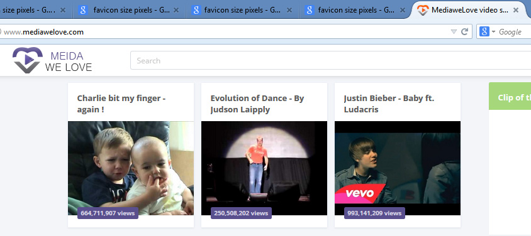Open Justin Bieber Baby video thumbnail
Image resolution: width=531 pixels, height=236 pixels.
point(398,168)
